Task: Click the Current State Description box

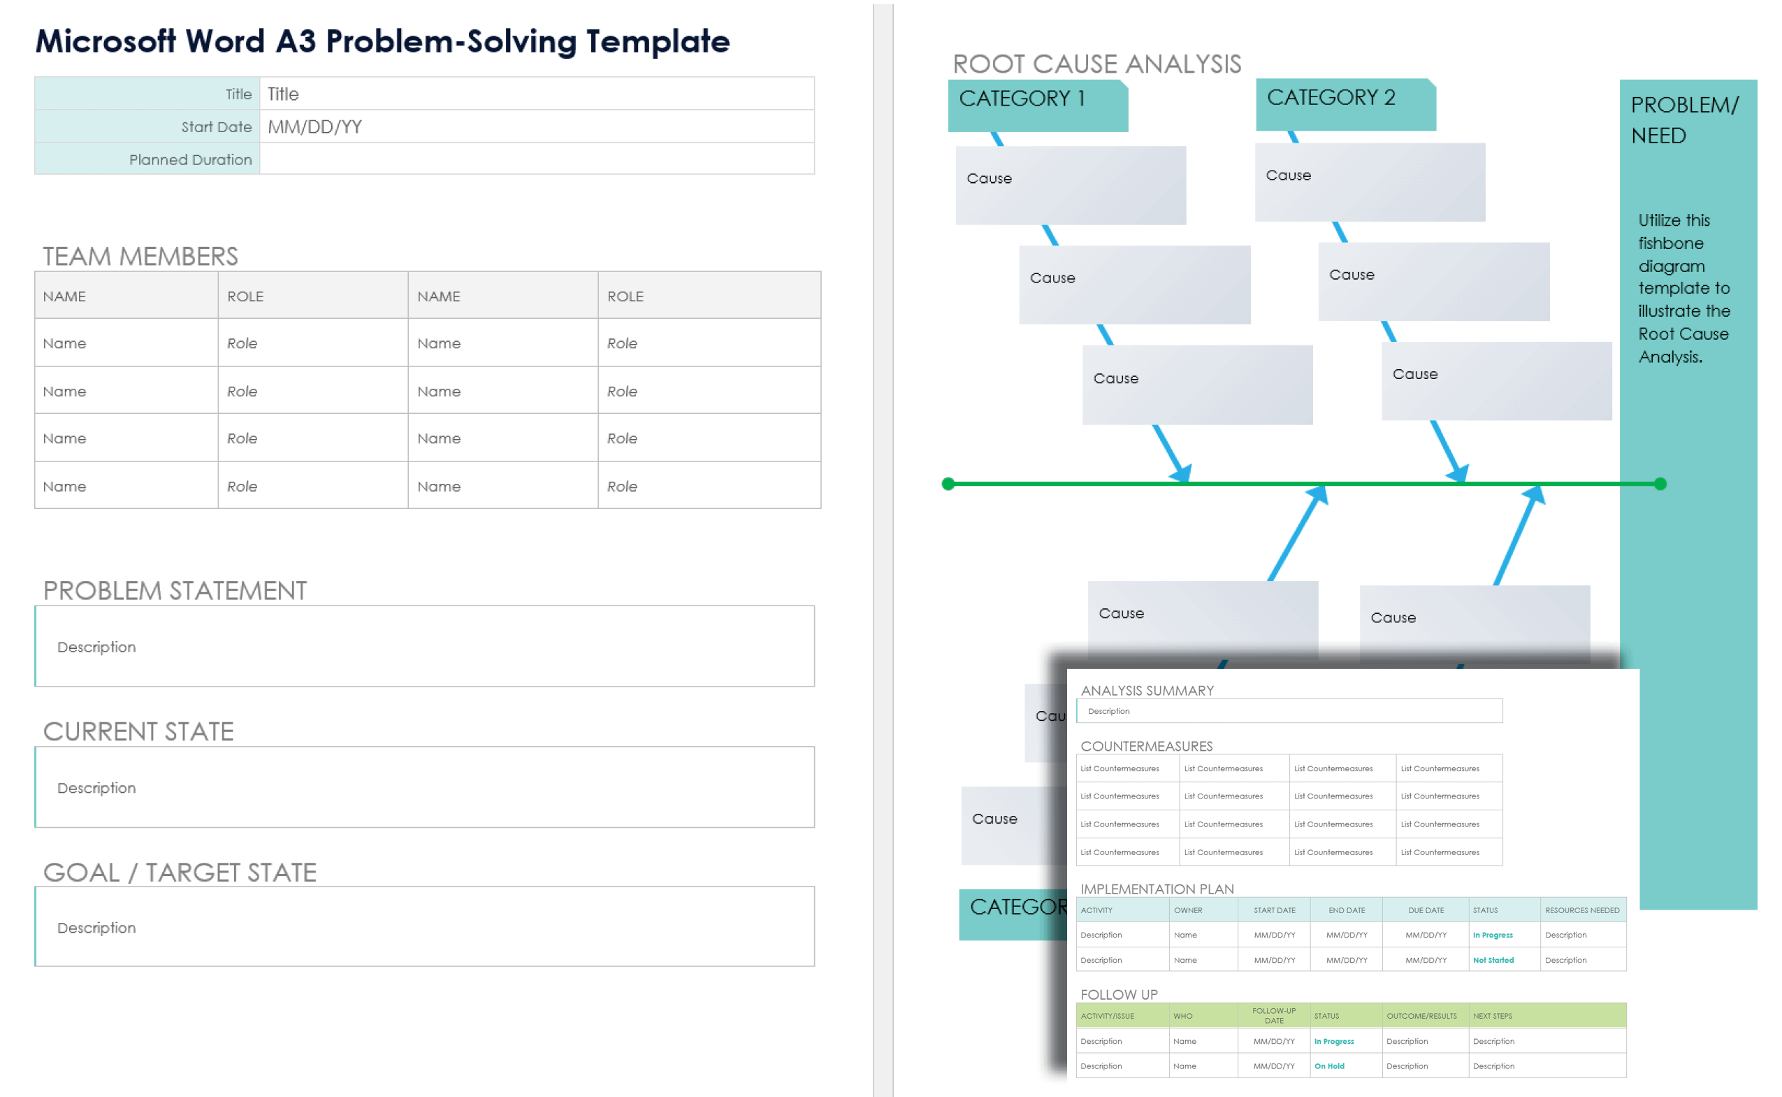Action: tap(425, 787)
